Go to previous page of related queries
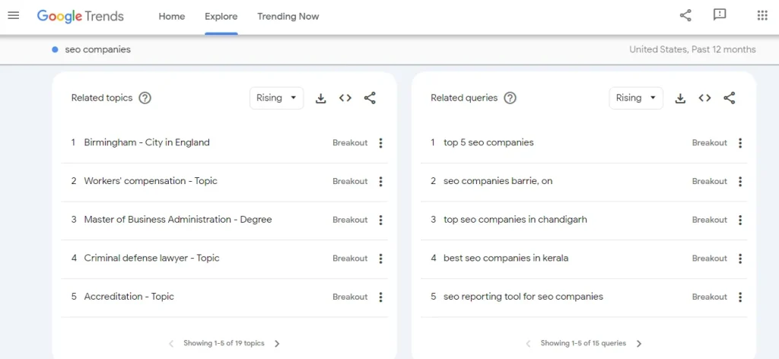 528,343
